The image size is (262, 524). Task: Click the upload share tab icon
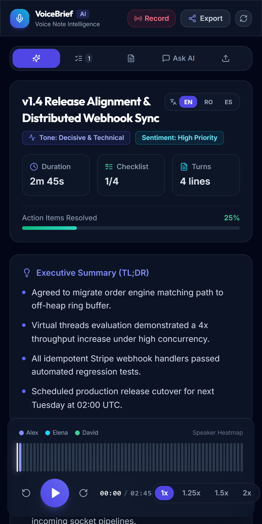[x=226, y=58]
